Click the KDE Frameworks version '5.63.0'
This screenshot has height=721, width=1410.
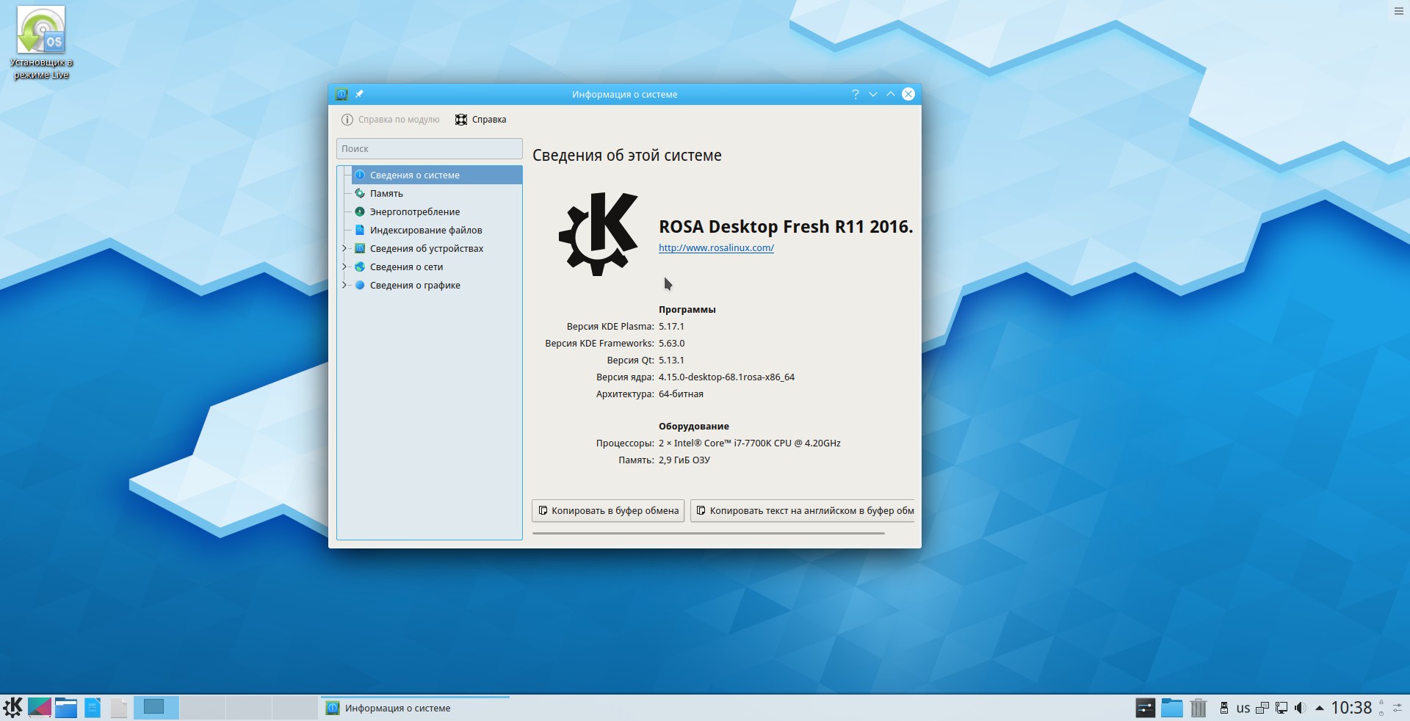[x=671, y=344]
